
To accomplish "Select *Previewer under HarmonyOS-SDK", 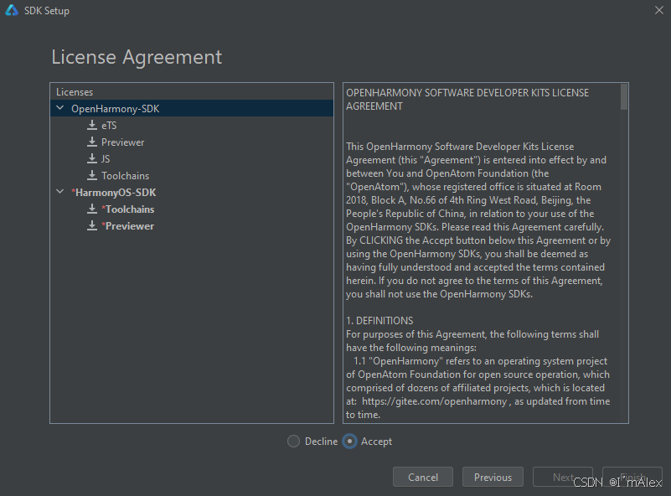I will (192, 225).
